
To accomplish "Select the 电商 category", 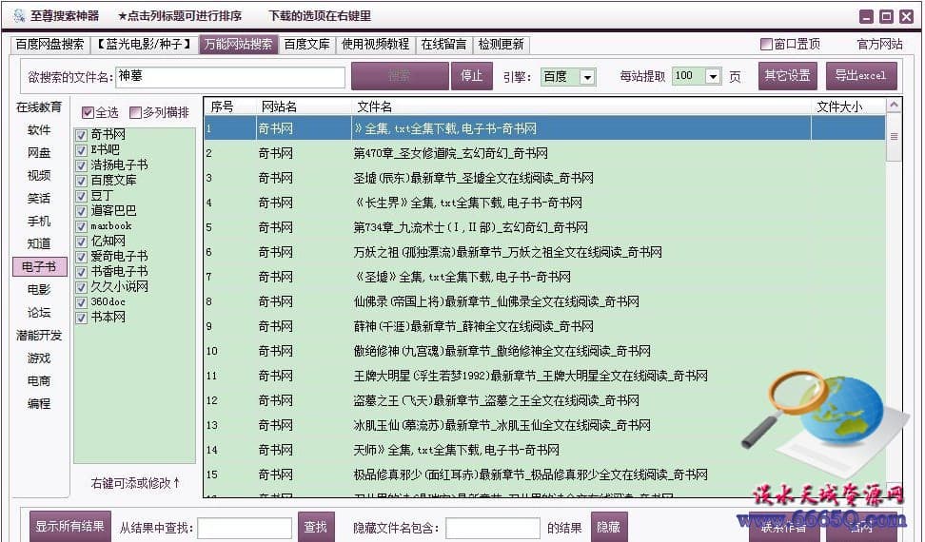I will [x=39, y=380].
